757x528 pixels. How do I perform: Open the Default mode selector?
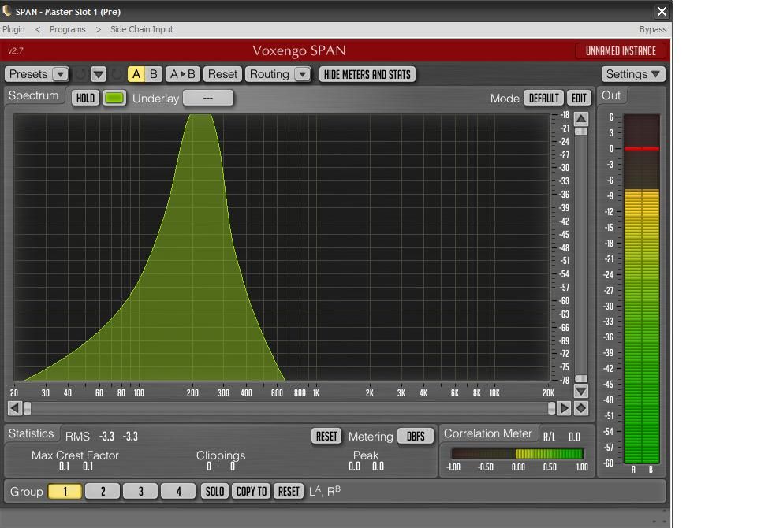543,98
